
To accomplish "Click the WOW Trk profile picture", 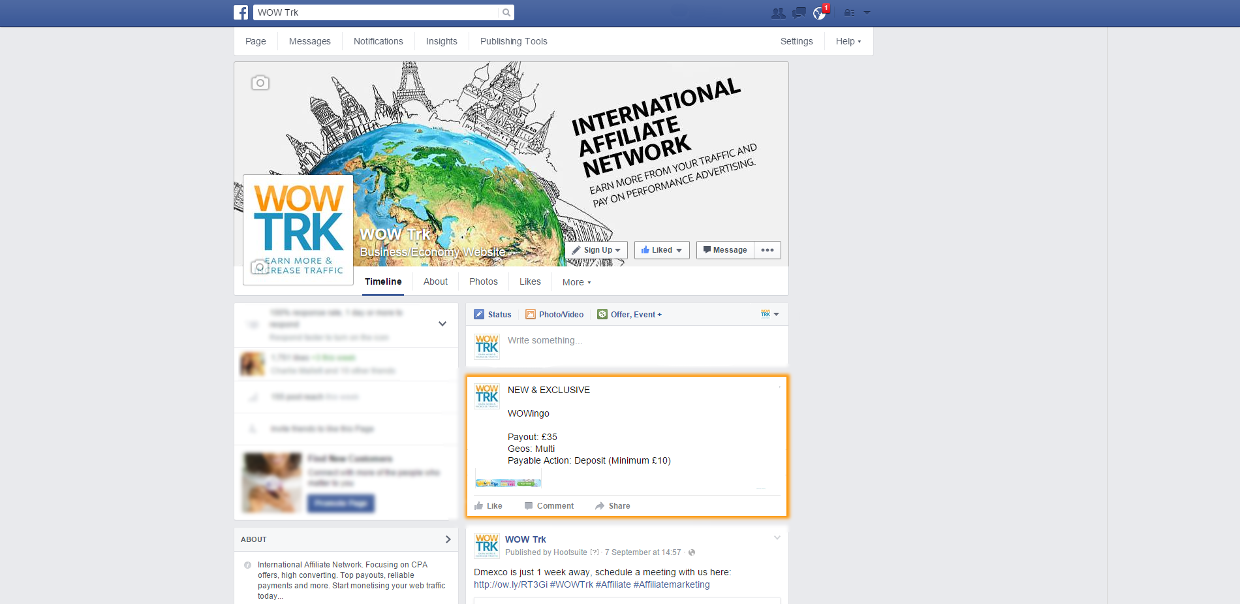I will point(298,230).
